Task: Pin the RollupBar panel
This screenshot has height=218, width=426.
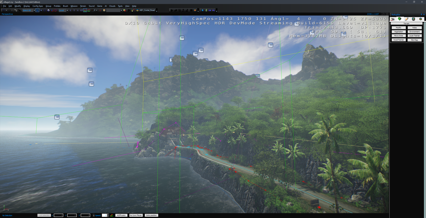Action: (421, 14)
